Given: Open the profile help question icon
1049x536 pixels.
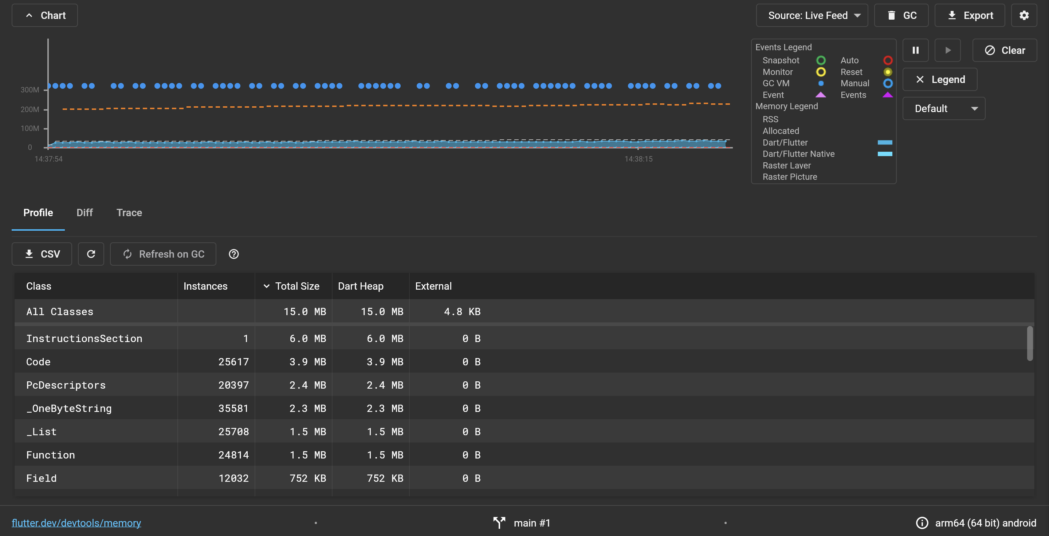Looking at the screenshot, I should click(234, 254).
